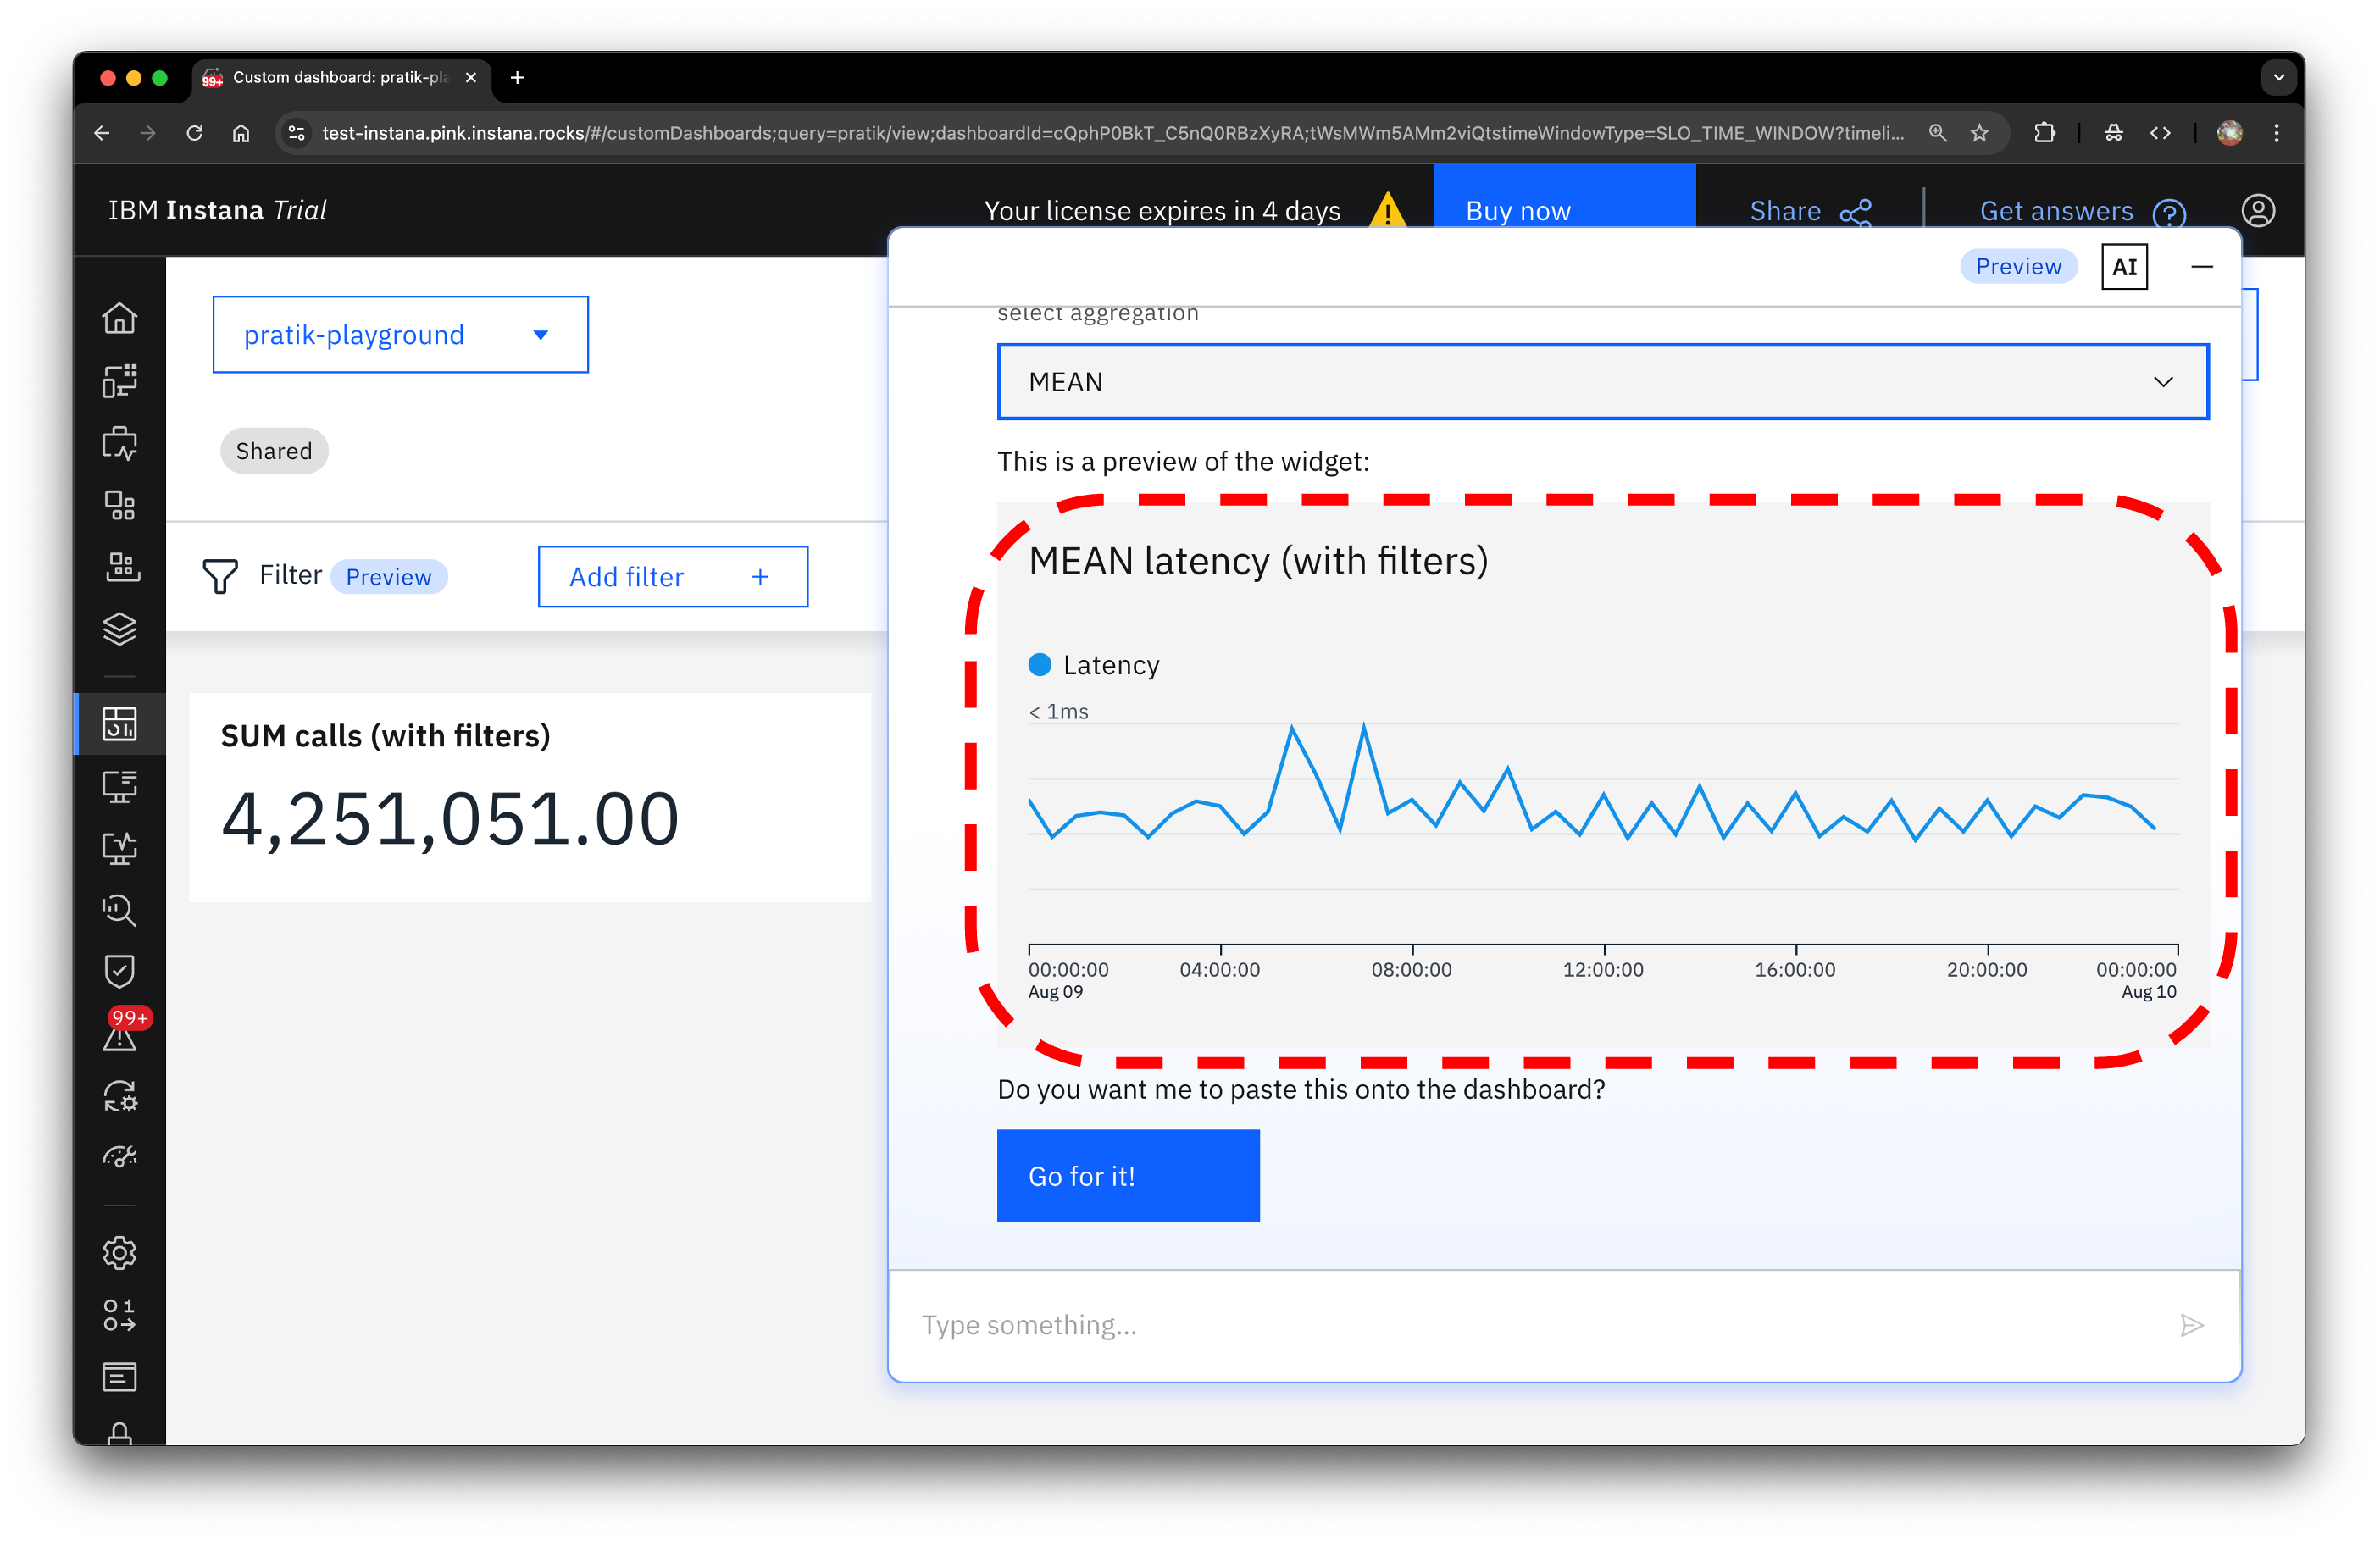The image size is (2380, 1541).
Task: Click the custom dashboards sidebar icon
Action: (x=119, y=723)
